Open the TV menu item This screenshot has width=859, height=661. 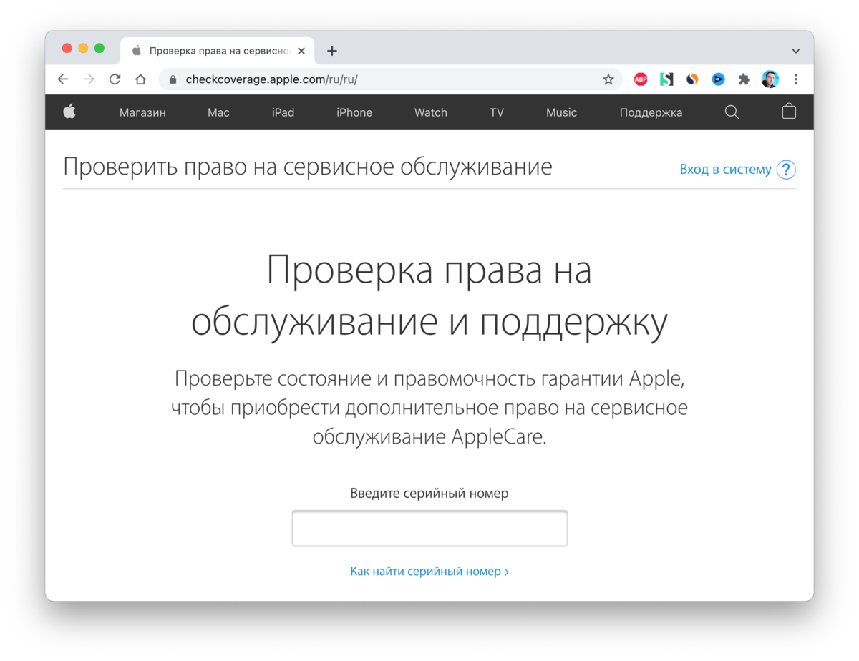coord(497,112)
